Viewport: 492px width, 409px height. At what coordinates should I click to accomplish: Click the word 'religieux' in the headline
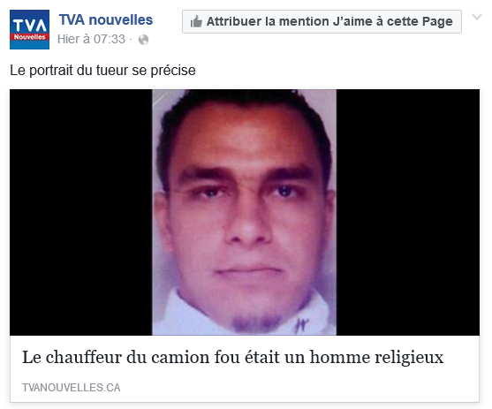coord(409,358)
